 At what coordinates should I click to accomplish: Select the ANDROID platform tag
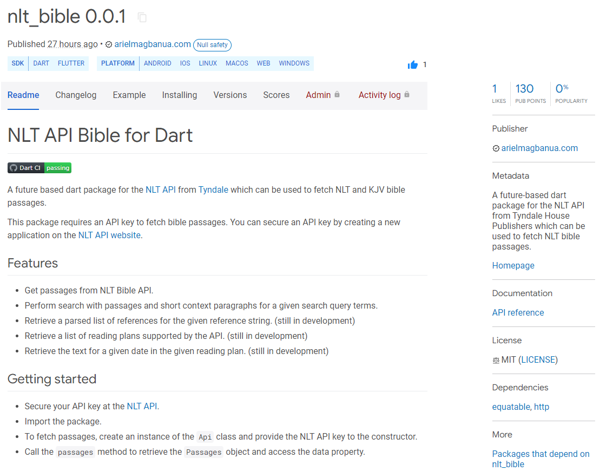point(157,63)
